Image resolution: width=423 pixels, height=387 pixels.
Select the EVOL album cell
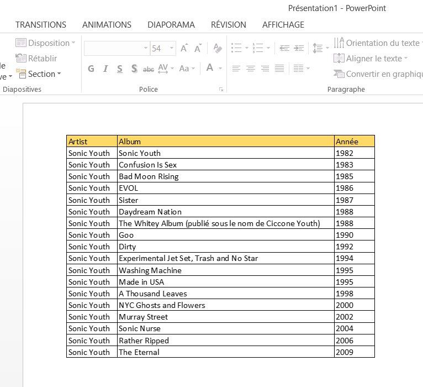(226, 188)
